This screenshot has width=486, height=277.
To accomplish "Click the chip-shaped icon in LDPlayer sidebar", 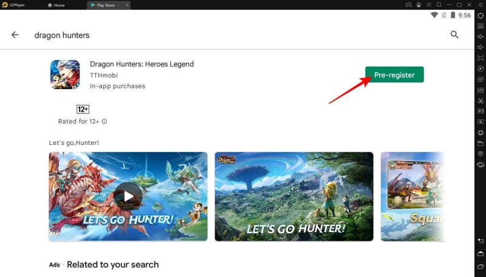I will coord(481,133).
